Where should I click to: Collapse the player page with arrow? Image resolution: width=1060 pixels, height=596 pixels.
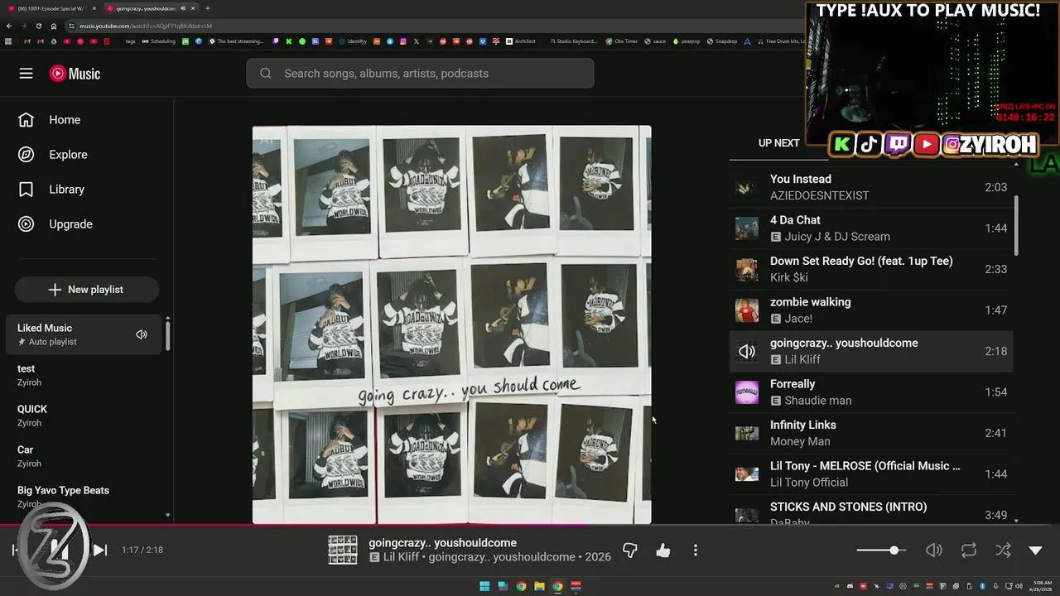[1035, 550]
